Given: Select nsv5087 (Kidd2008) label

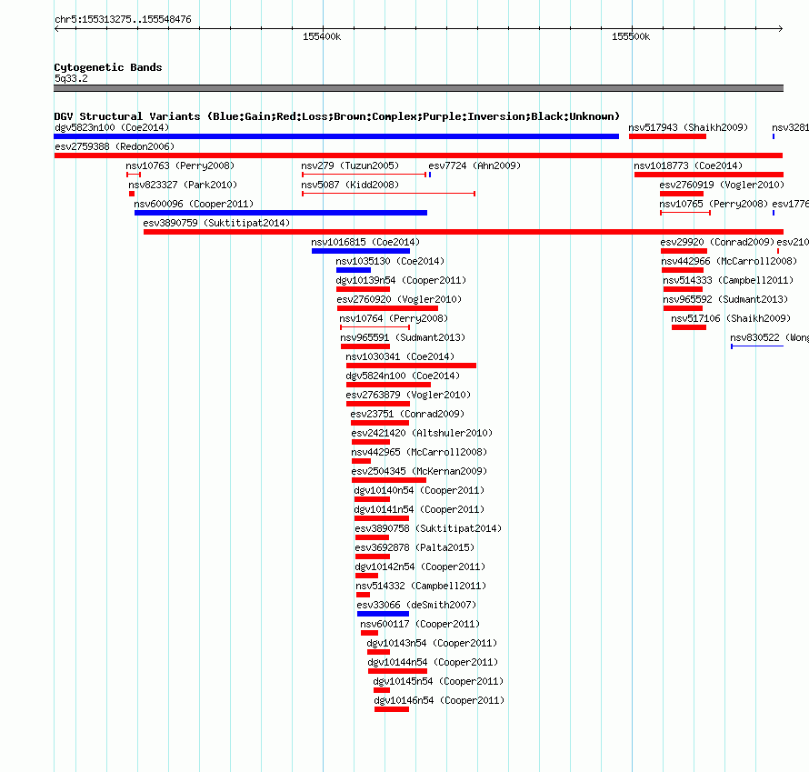Looking at the screenshot, I should [x=350, y=185].
